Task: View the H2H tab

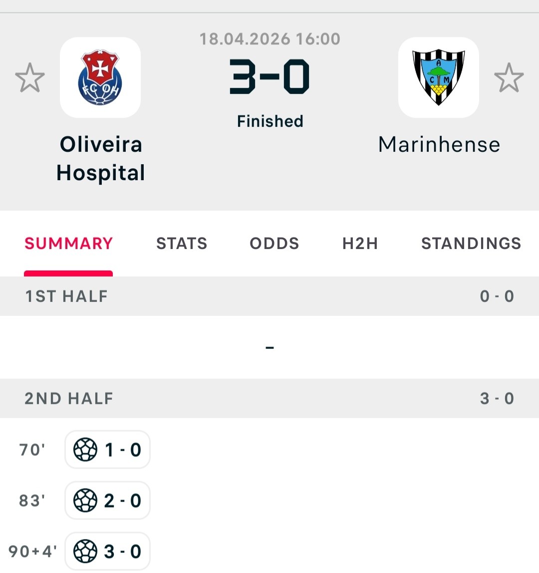Action: pyautogui.click(x=360, y=244)
